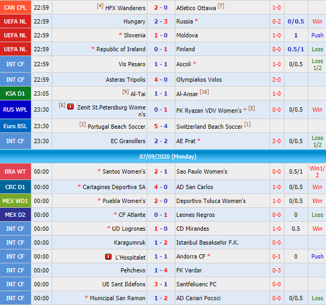Select the Slovenia team name
This screenshot has height=305, width=326.
(x=134, y=35)
